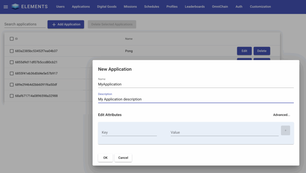Go to the Digital Goods section

coord(107,7)
